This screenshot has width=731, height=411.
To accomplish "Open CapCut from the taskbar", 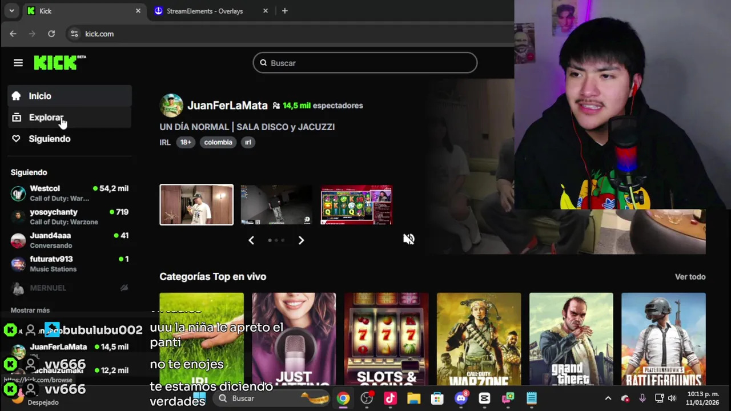I will tap(484, 398).
